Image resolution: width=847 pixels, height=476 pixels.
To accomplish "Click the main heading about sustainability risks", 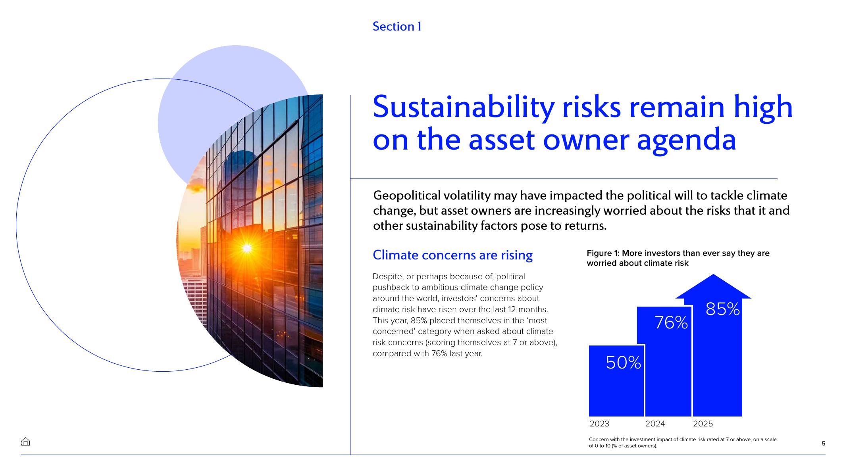I will tap(582, 123).
